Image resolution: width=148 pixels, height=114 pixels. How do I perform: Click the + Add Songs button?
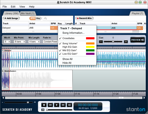[x=11, y=18]
